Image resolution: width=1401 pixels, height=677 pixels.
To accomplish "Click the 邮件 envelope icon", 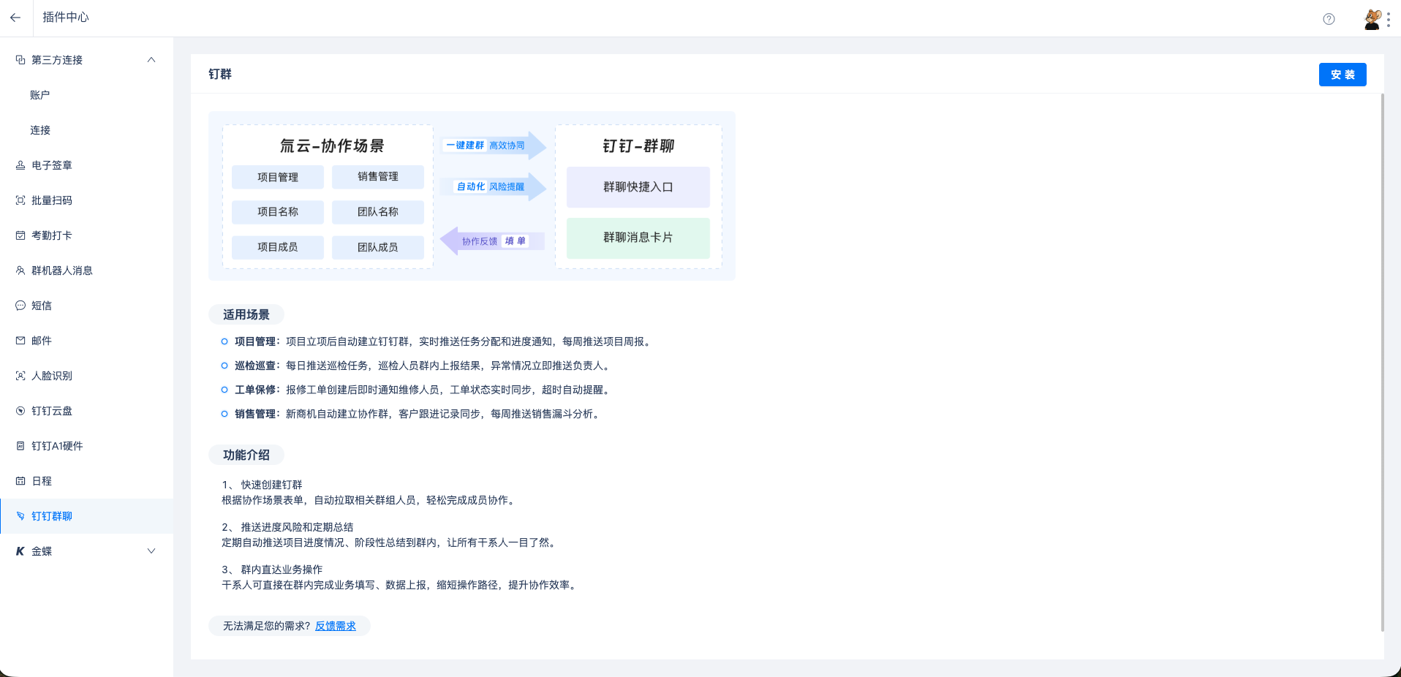I will 20,341.
